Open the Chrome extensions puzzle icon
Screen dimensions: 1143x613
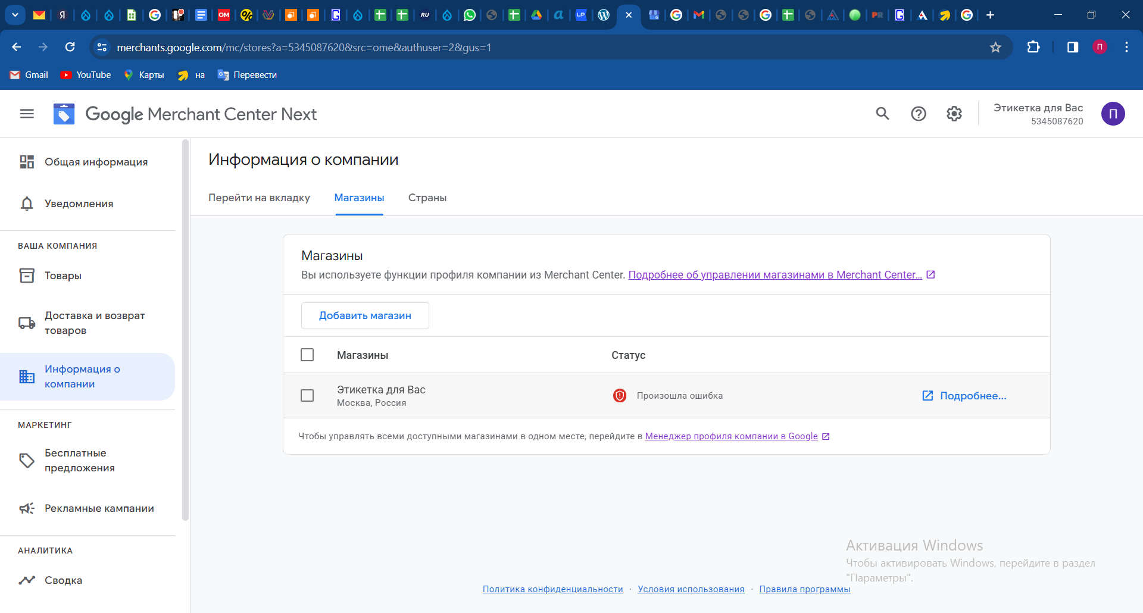pyautogui.click(x=1033, y=47)
